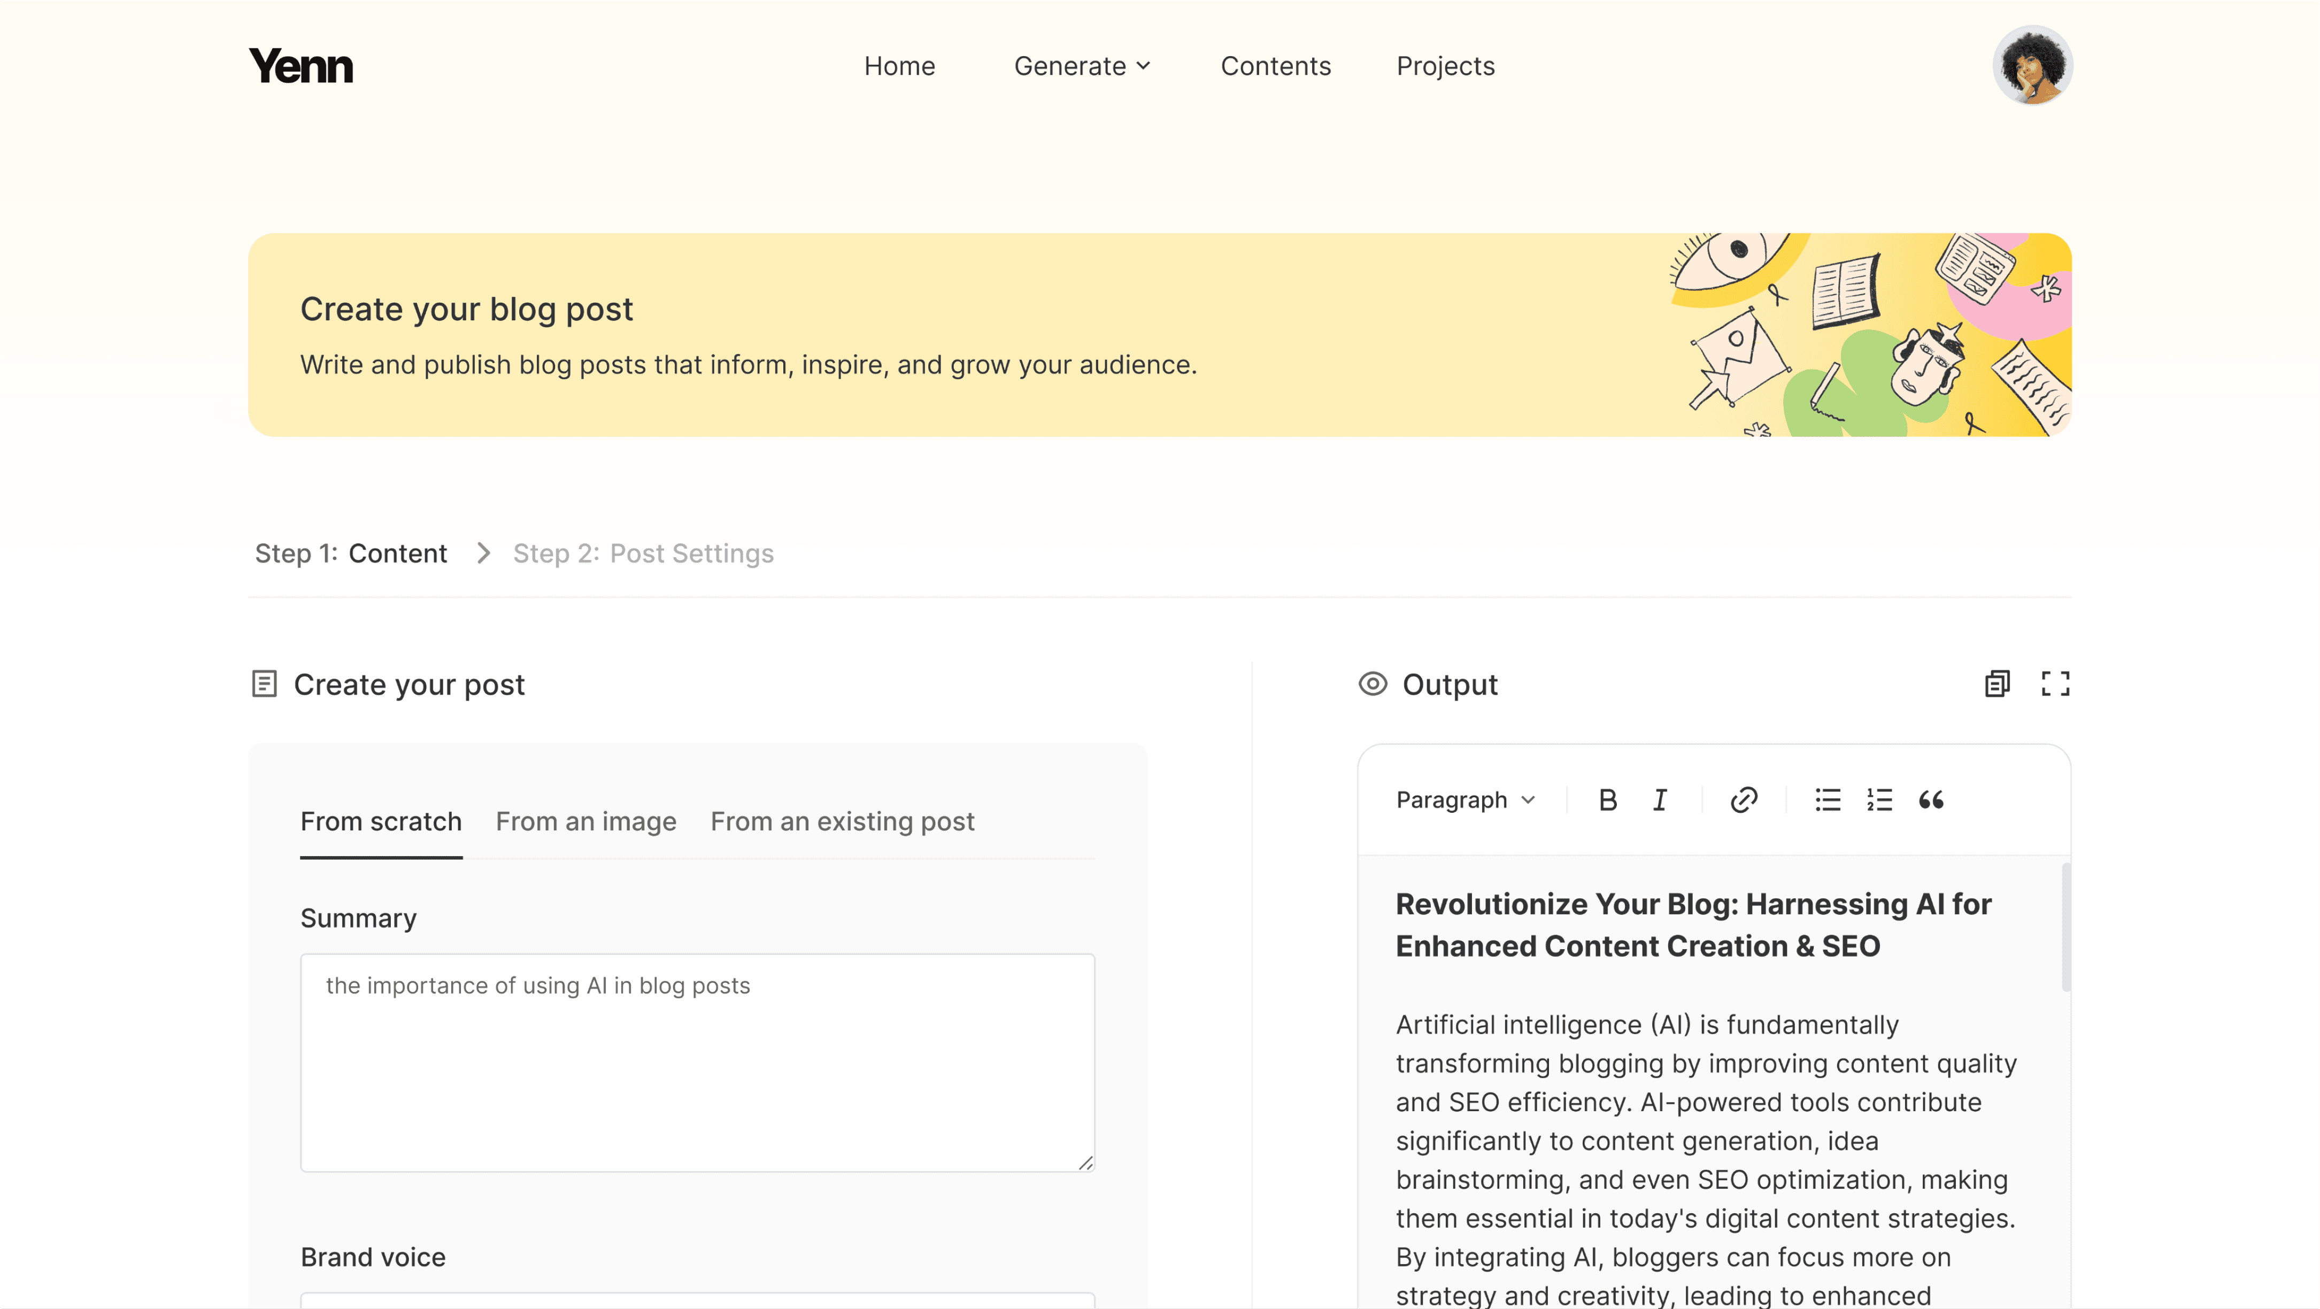The width and height of the screenshot is (2320, 1309).
Task: Insert a numbered list
Action: click(1879, 800)
